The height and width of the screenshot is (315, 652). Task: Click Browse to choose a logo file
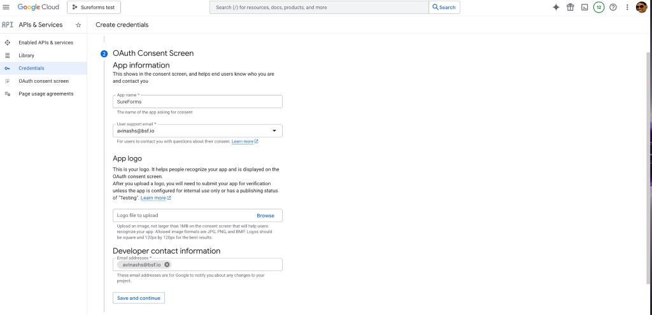266,216
